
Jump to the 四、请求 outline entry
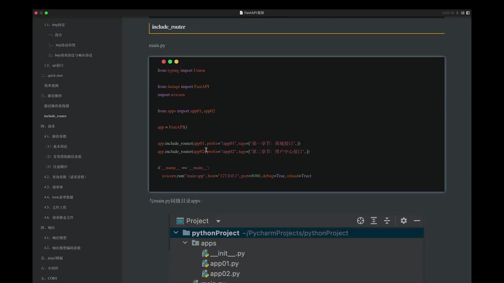coord(48,126)
